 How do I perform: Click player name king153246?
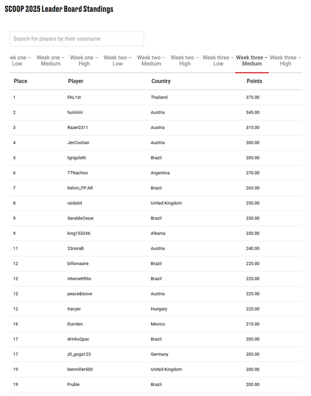[79, 233]
